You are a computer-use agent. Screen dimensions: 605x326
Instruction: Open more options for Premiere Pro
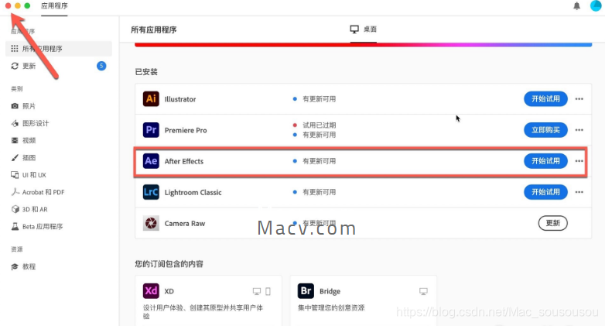click(x=579, y=130)
